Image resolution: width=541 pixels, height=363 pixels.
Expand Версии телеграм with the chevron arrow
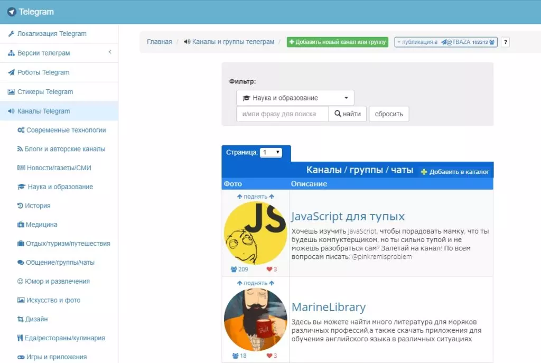coord(110,52)
